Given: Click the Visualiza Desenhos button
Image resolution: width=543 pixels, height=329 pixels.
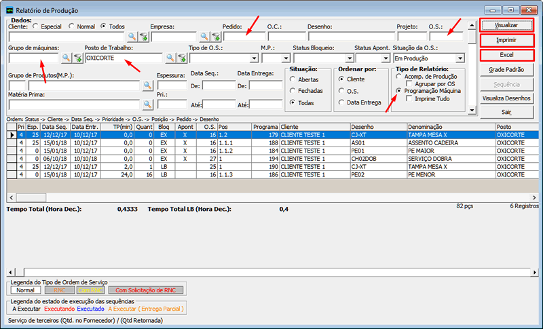Looking at the screenshot, I should click(506, 98).
